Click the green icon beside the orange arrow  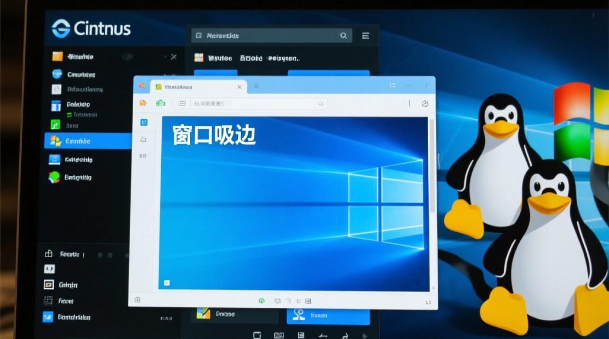point(160,104)
